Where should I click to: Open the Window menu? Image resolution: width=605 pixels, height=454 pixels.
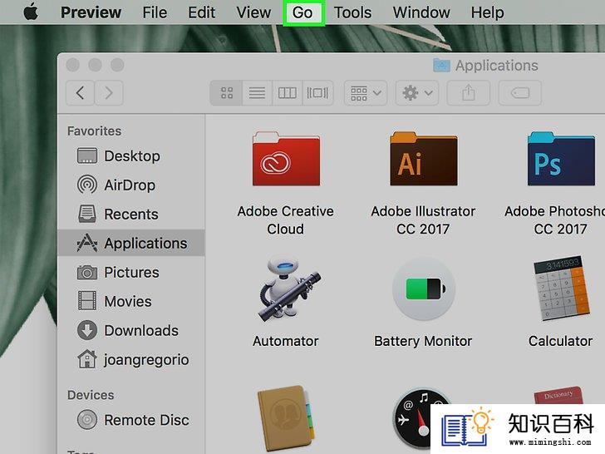421,12
